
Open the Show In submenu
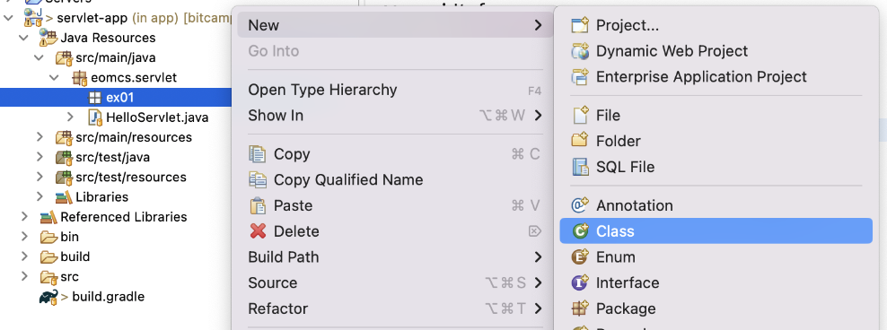tap(395, 116)
